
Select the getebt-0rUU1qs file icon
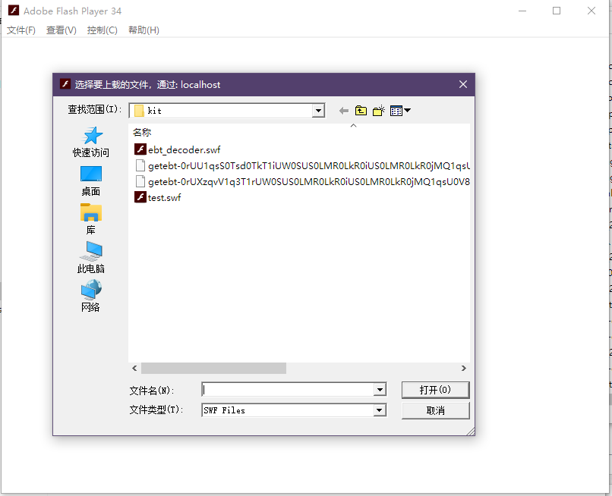[140, 166]
